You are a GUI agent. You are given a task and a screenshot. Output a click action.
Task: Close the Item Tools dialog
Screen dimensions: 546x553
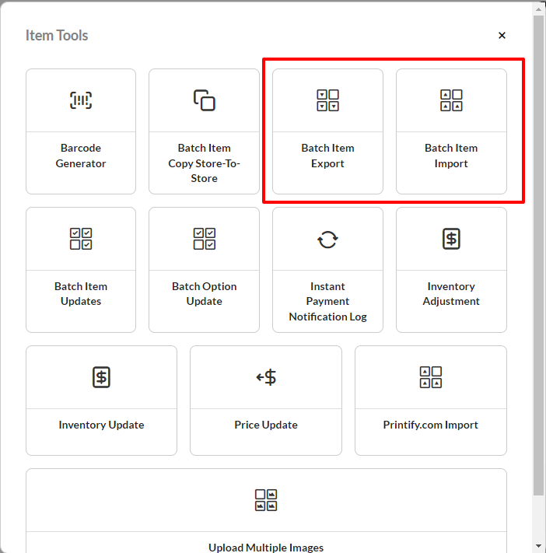pyautogui.click(x=502, y=35)
